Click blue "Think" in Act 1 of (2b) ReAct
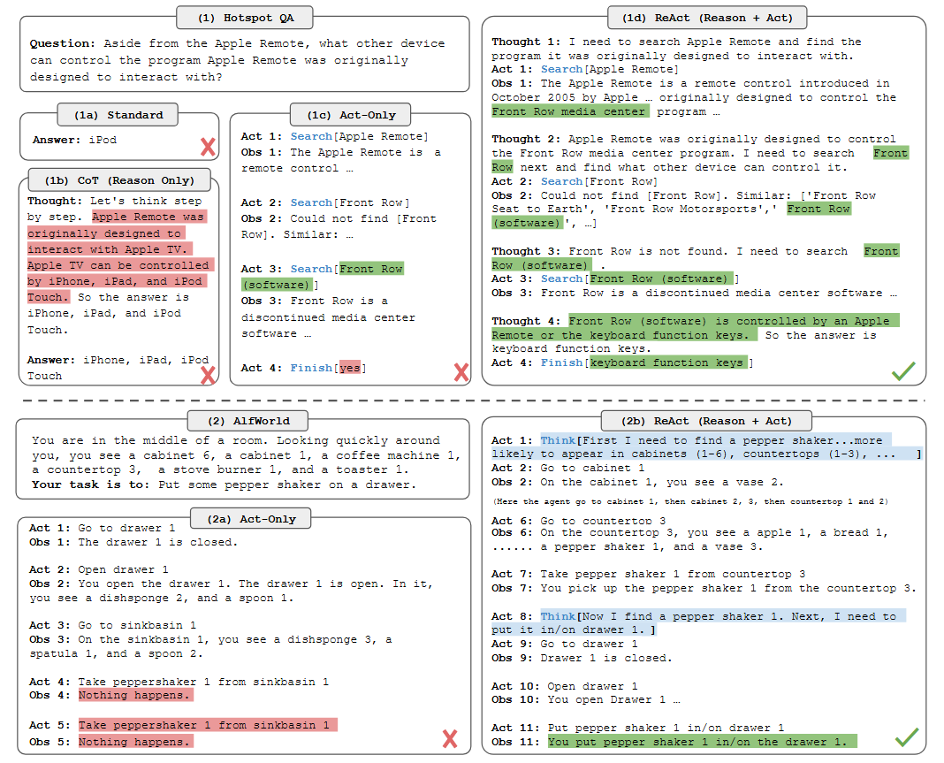Image resolution: width=944 pixels, height=763 pixels. [558, 441]
